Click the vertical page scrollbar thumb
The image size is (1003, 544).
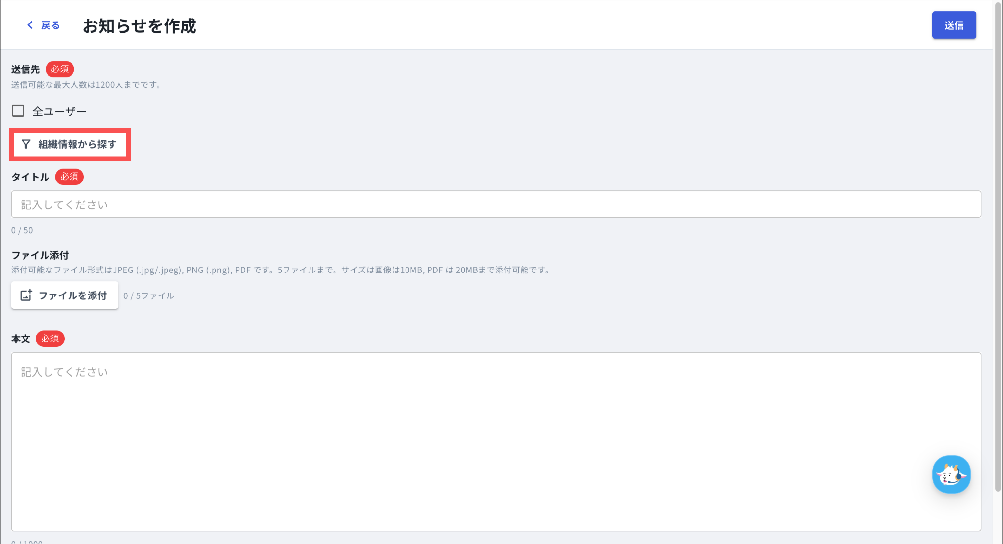pyautogui.click(x=998, y=247)
